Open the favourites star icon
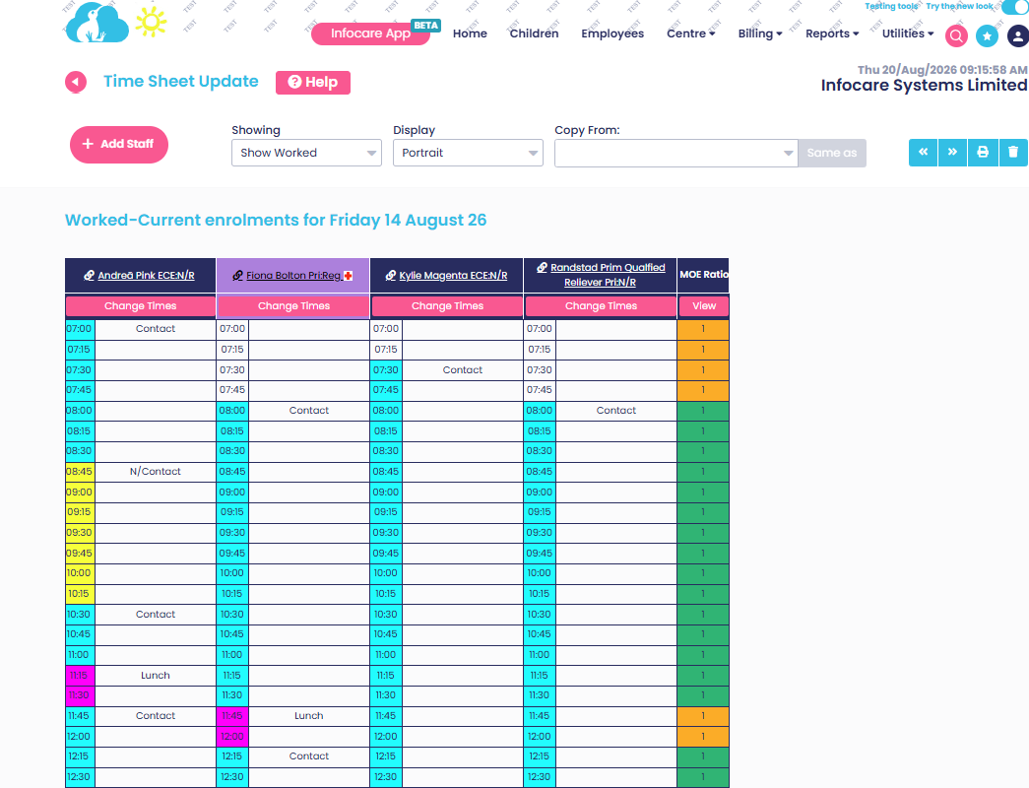This screenshot has width=1029, height=788. pos(987,35)
